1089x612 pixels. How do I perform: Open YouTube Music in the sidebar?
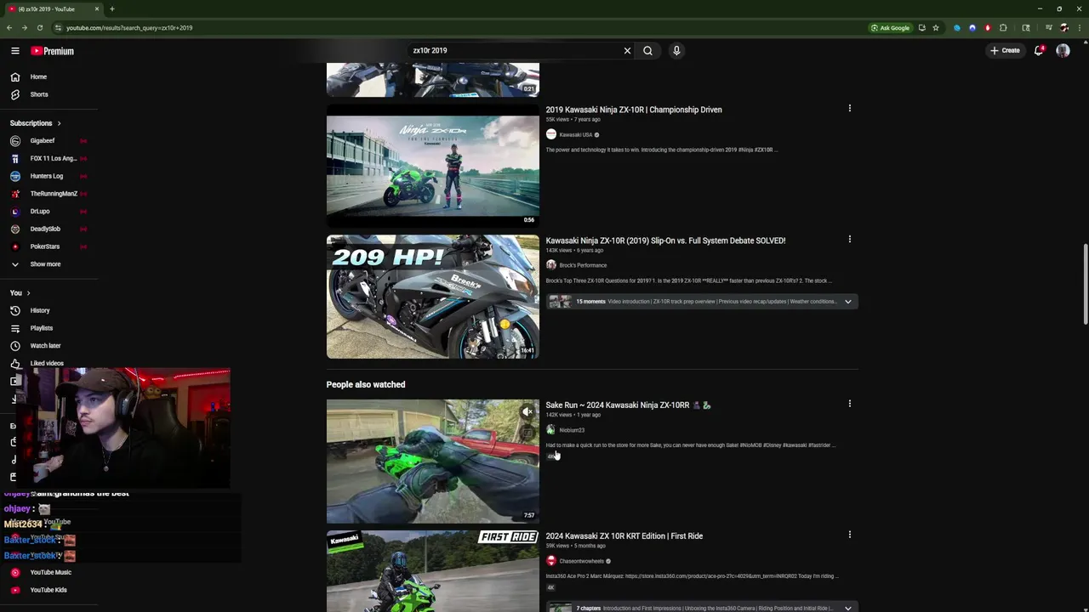[50, 572]
